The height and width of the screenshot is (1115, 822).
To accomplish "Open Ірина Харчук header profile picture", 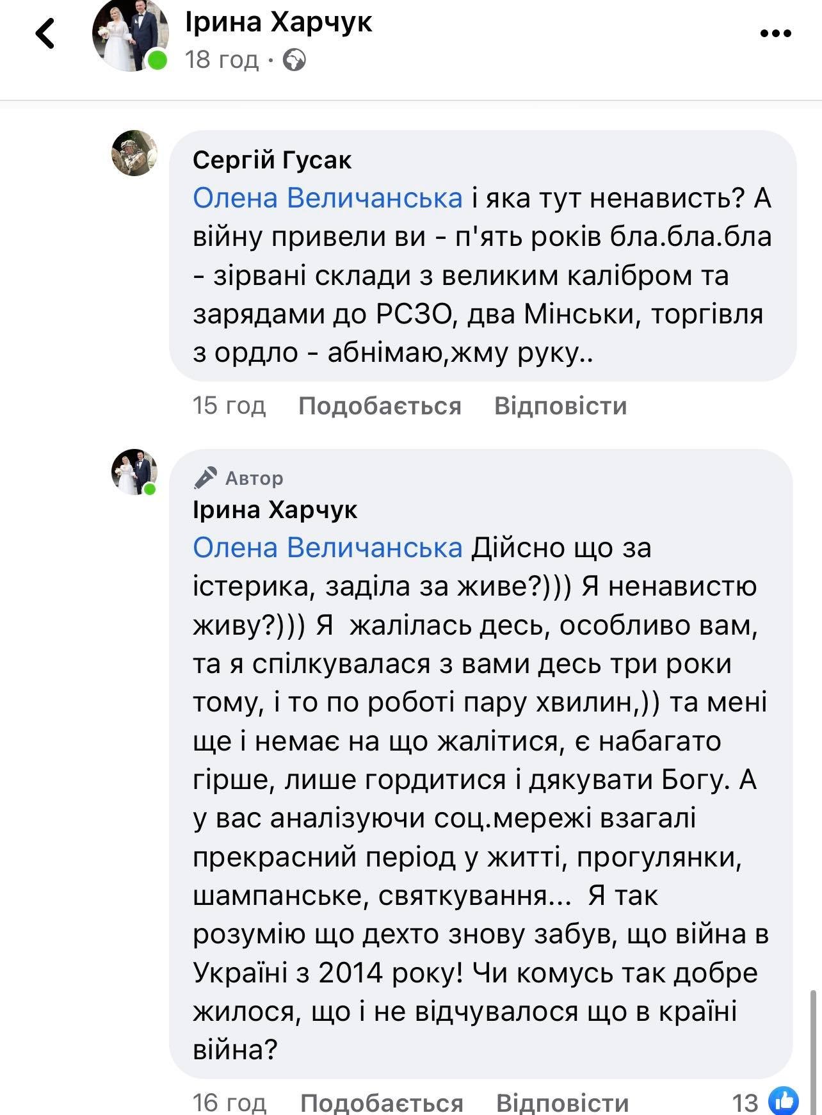I will (130, 37).
